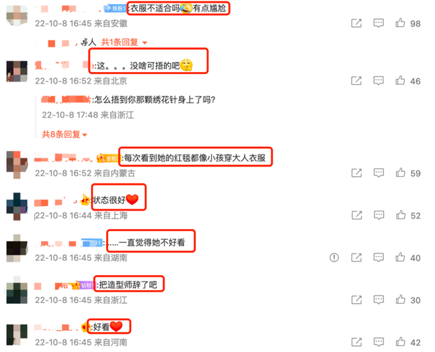Like the 好看 comment from 河南

[400, 341]
